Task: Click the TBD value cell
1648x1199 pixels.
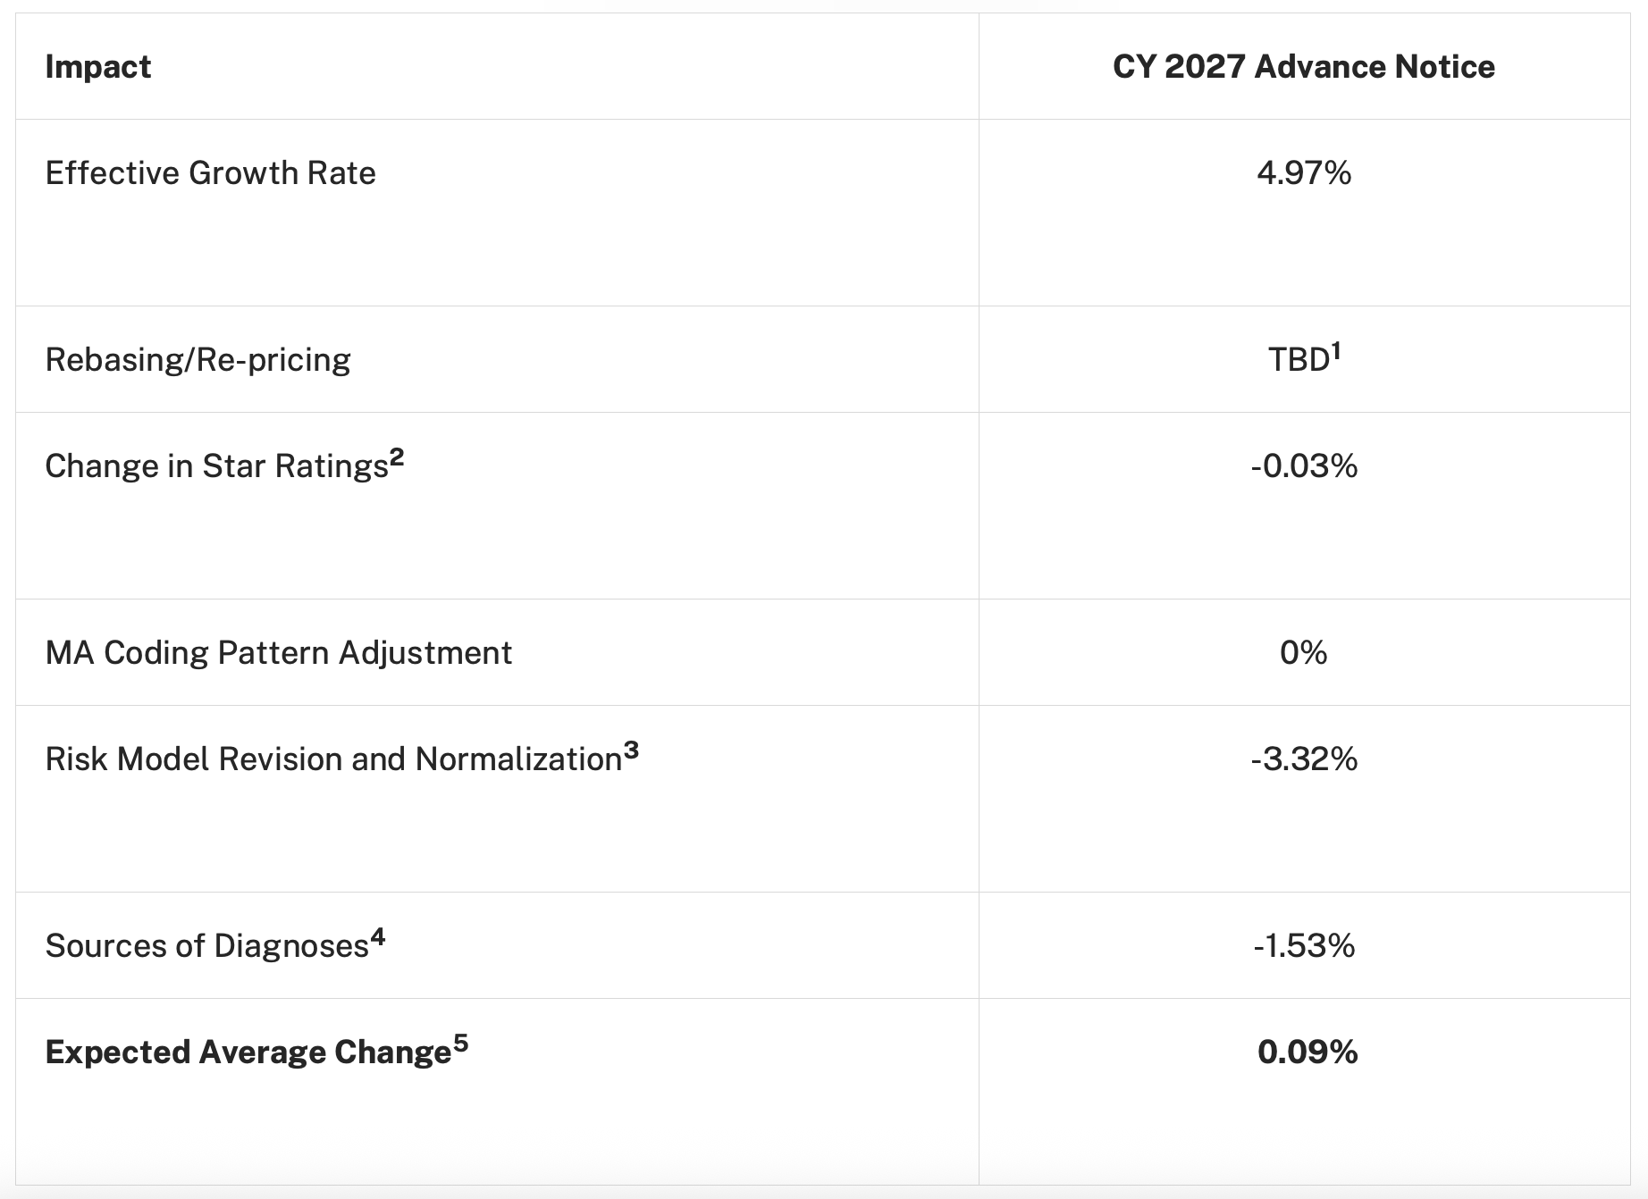Action: [1298, 360]
